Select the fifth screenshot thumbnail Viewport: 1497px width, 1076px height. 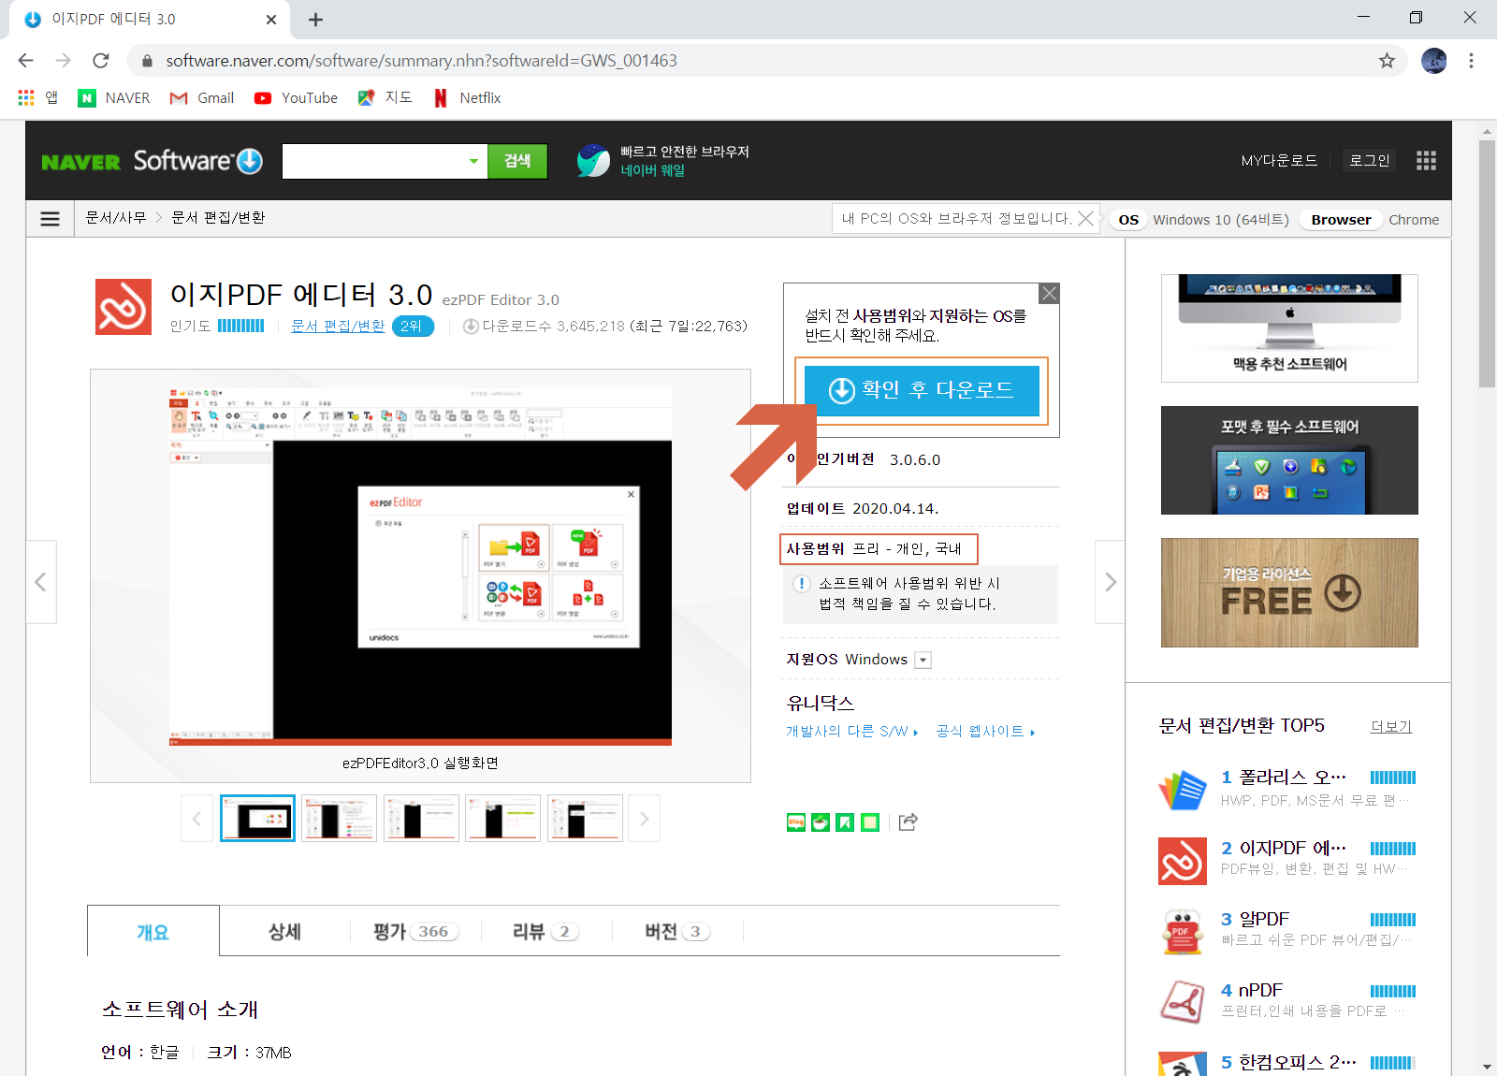(x=585, y=819)
